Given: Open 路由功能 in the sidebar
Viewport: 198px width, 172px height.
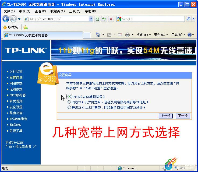Looking at the screenshot, I should coord(16,113).
